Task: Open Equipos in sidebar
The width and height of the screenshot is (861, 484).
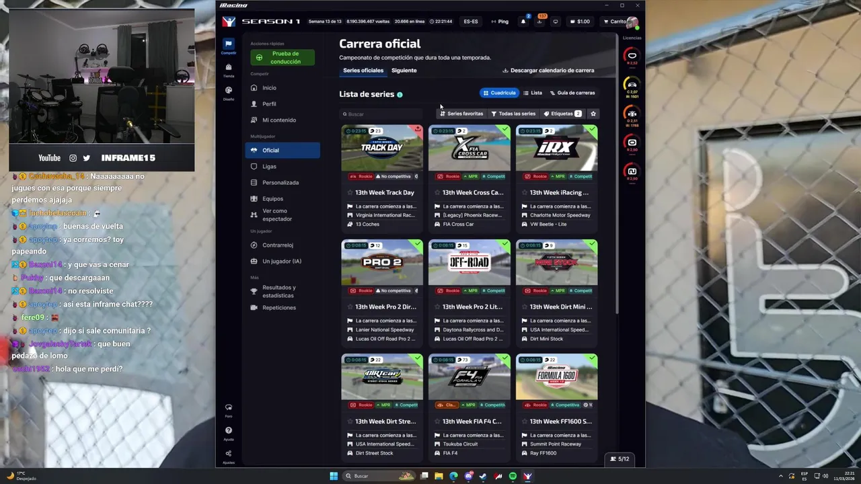Action: tap(283, 199)
